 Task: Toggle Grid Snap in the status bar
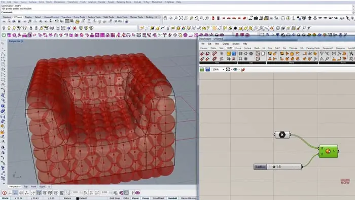(115, 198)
